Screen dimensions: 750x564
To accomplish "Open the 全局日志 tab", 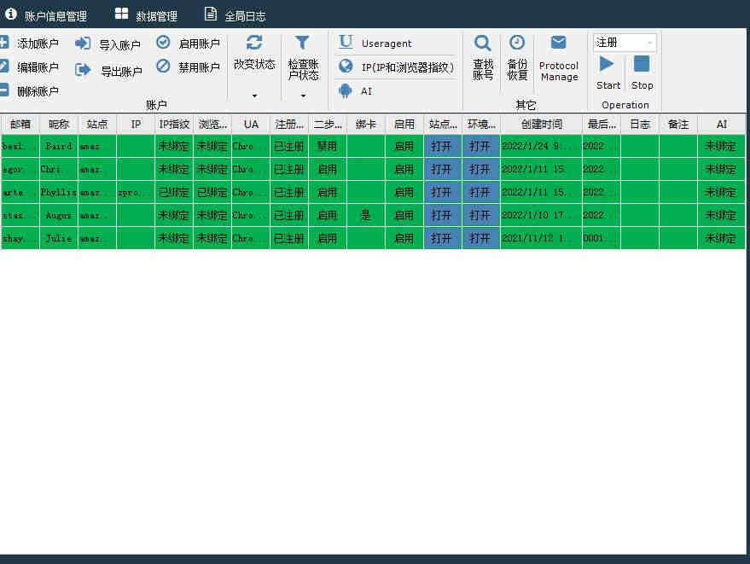I will 235,15.
